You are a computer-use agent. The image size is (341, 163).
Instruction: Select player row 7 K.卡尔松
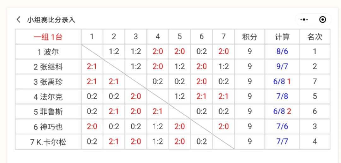48,142
